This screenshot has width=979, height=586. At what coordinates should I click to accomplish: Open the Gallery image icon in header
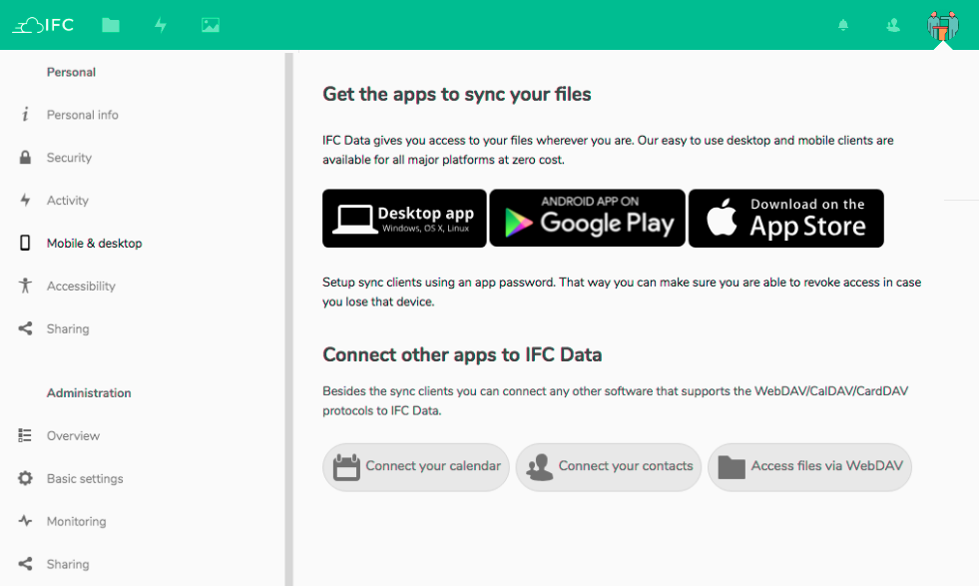click(210, 25)
